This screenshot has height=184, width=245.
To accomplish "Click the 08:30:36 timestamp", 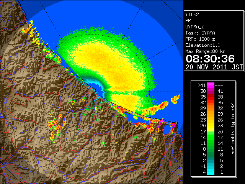I will click(210, 59).
